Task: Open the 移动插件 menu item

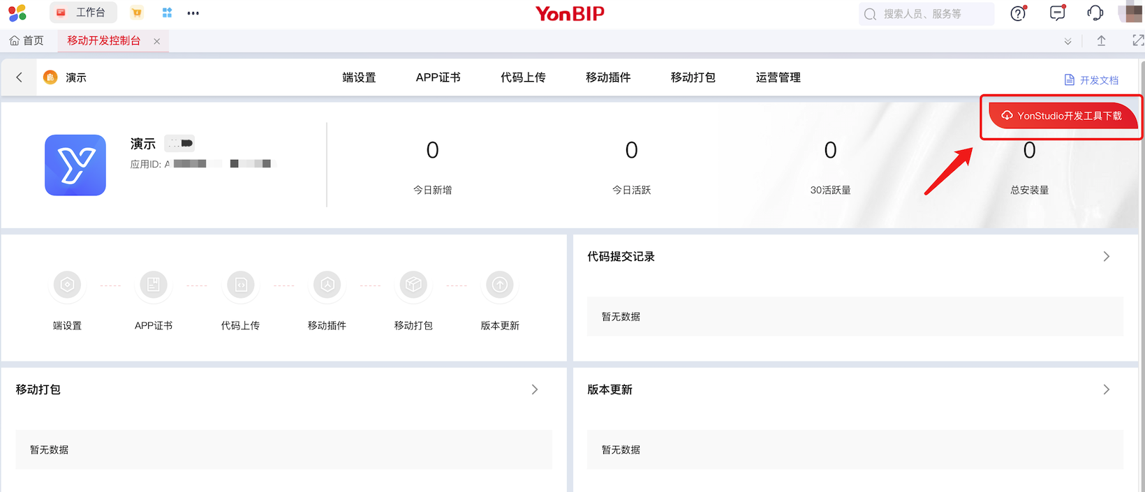Action: point(608,77)
